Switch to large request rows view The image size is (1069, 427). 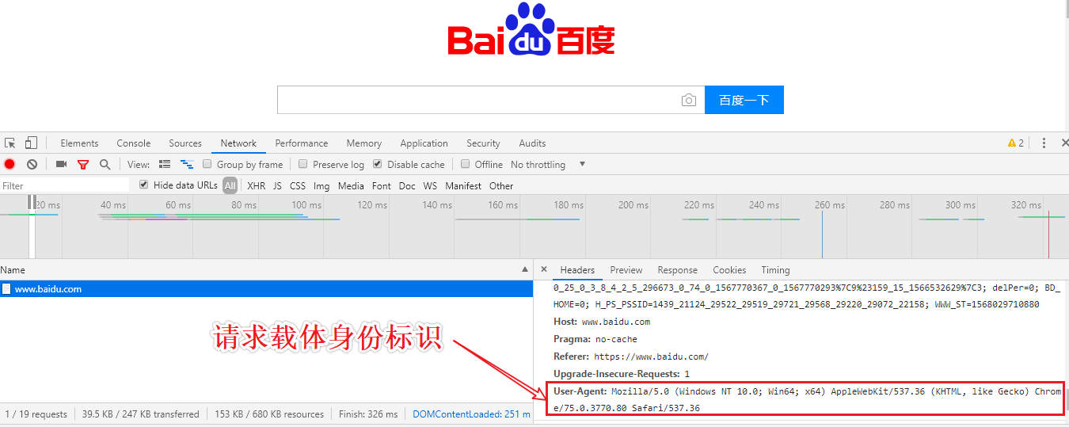[x=165, y=165]
